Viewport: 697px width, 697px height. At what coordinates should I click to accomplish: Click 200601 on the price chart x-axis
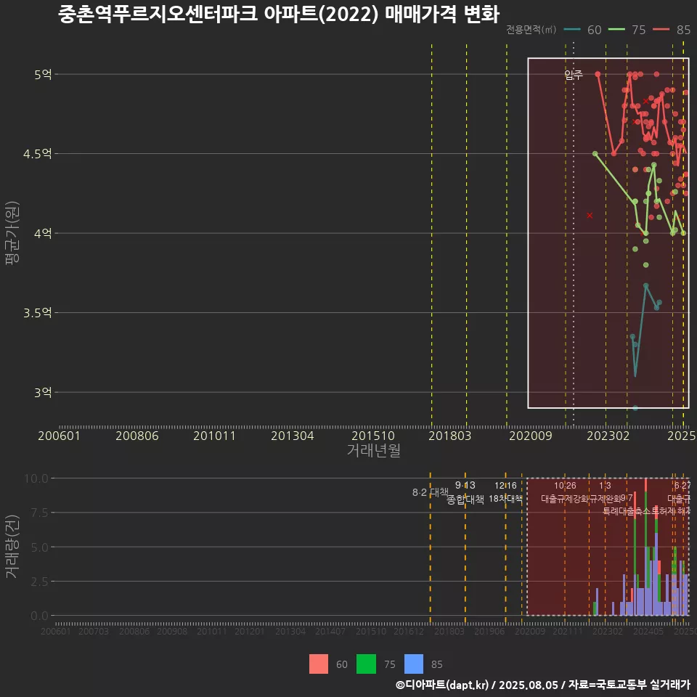point(59,436)
